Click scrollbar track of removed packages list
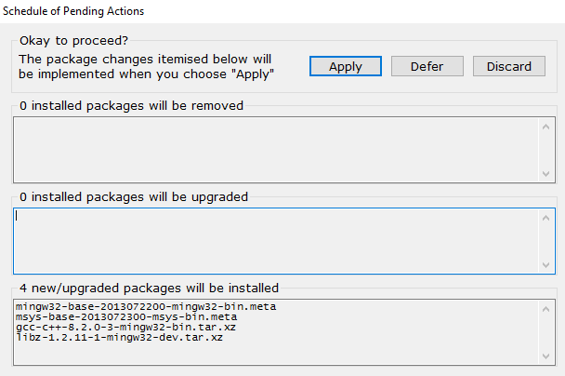Screen dimensions: 565x376 coord(545,149)
